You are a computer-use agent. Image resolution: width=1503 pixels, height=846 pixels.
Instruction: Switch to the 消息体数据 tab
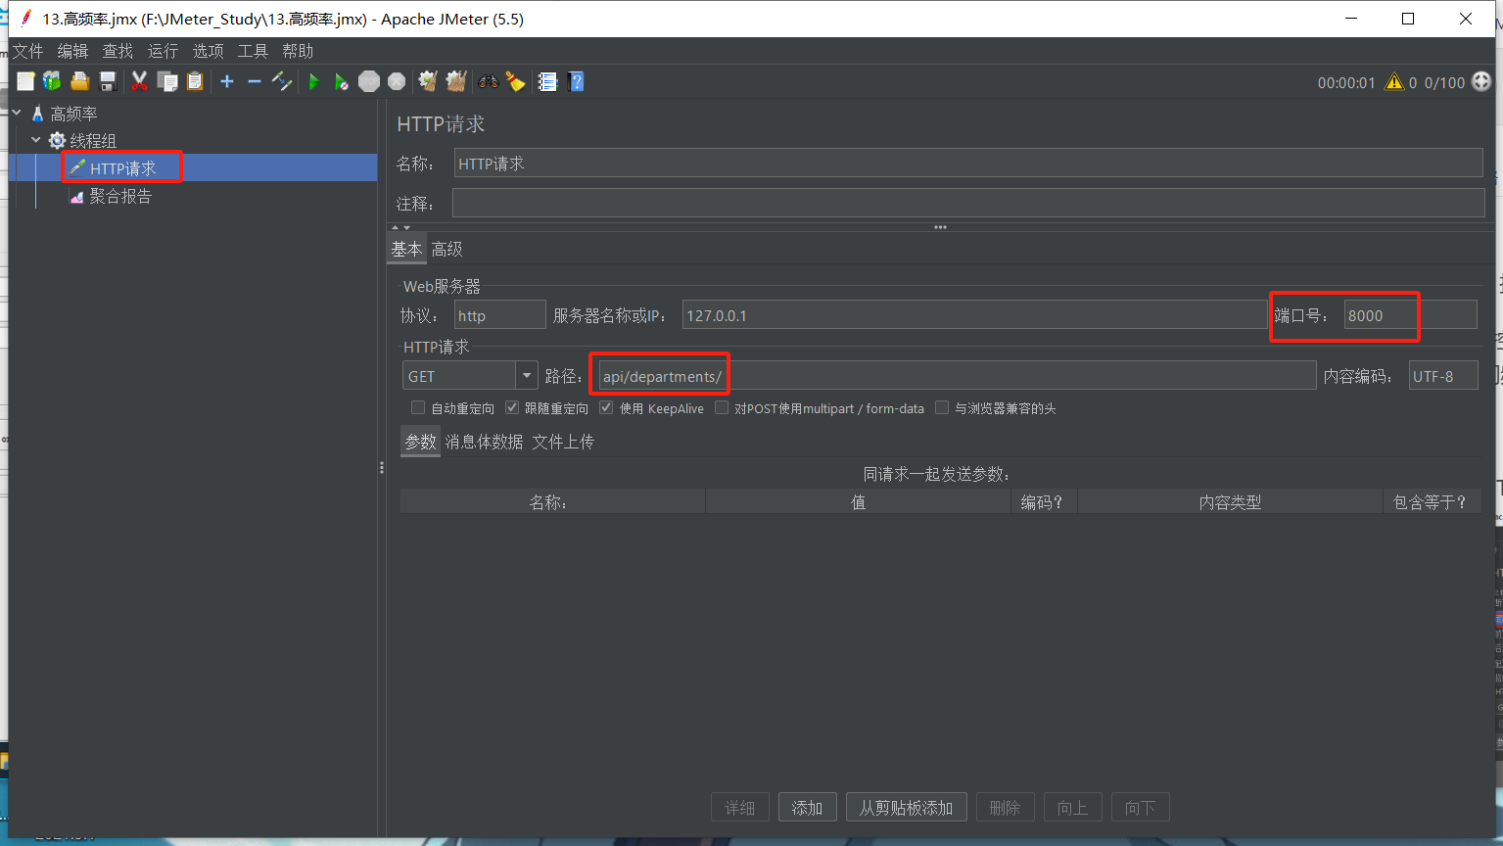point(484,442)
